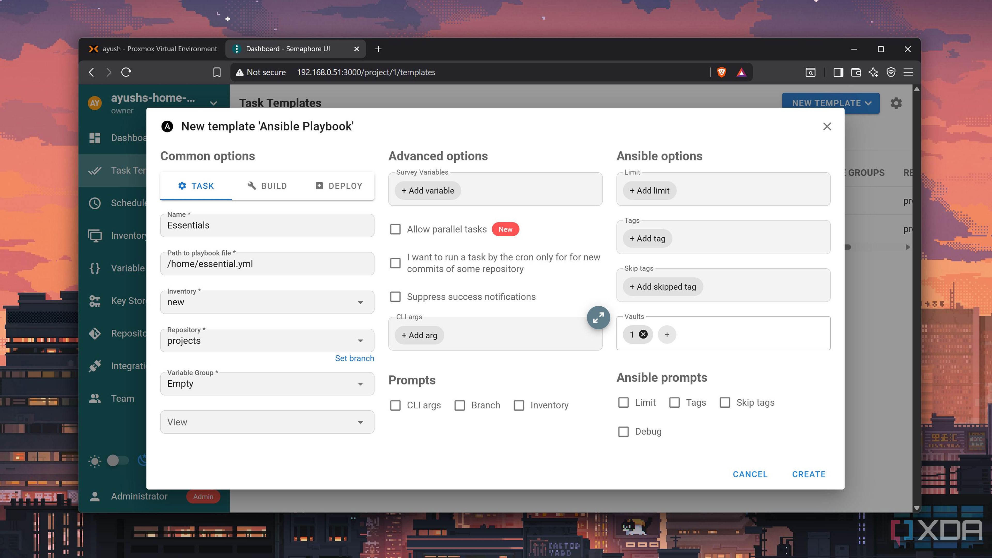Image resolution: width=992 pixels, height=558 pixels.
Task: Click the Brave Shields lion icon
Action: (721, 72)
